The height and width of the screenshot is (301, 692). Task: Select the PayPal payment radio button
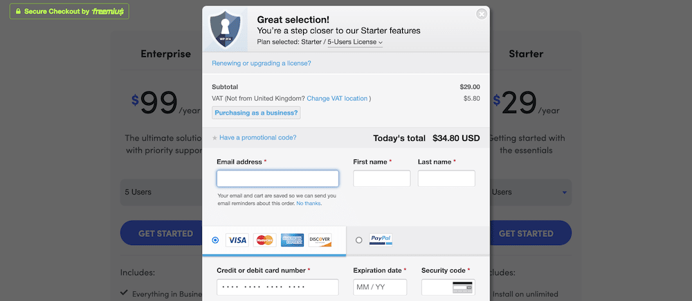(358, 240)
